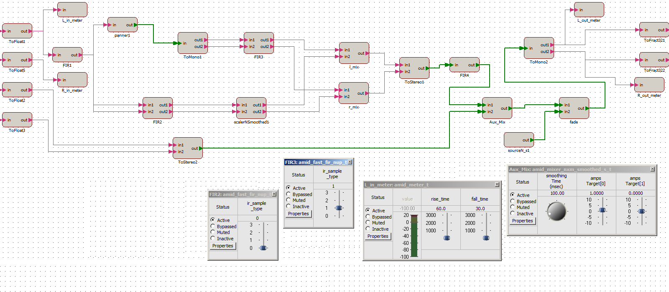
Task: Open Properties in L_in_meter panel
Action: (378, 237)
